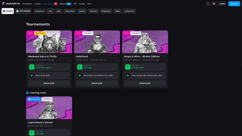Switch to the Live Casino section
This screenshot has width=242, height=136.
pos(23,11)
